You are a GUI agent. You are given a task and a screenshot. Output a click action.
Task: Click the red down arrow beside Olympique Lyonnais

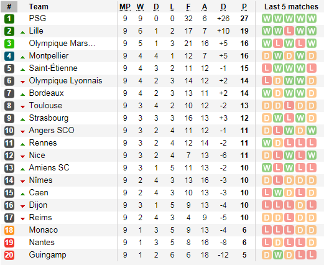(23, 82)
